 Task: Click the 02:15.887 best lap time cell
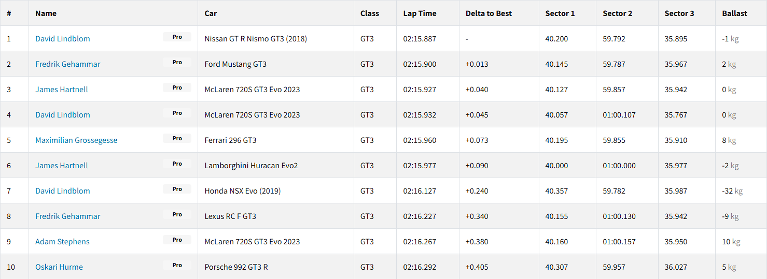[420, 39]
